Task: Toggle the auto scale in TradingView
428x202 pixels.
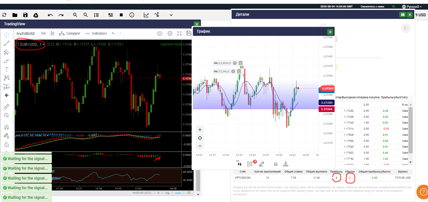Action: click(x=178, y=193)
